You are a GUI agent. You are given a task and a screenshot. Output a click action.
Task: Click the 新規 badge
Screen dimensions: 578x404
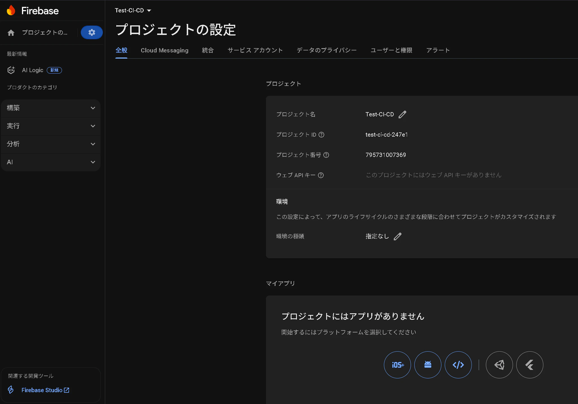tap(54, 70)
